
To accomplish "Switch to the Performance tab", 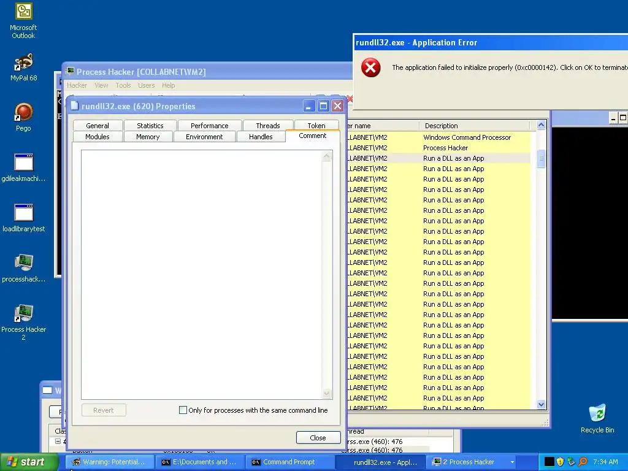I will [x=210, y=125].
